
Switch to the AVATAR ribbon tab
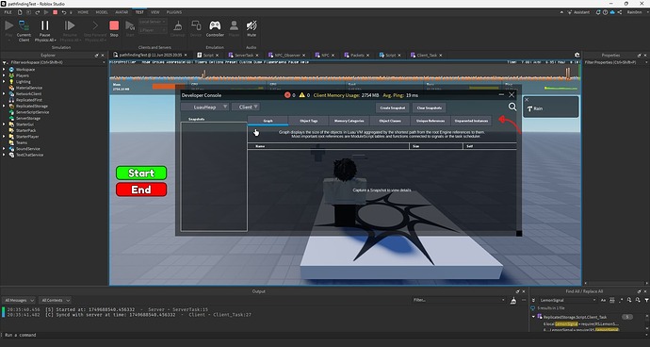122,12
